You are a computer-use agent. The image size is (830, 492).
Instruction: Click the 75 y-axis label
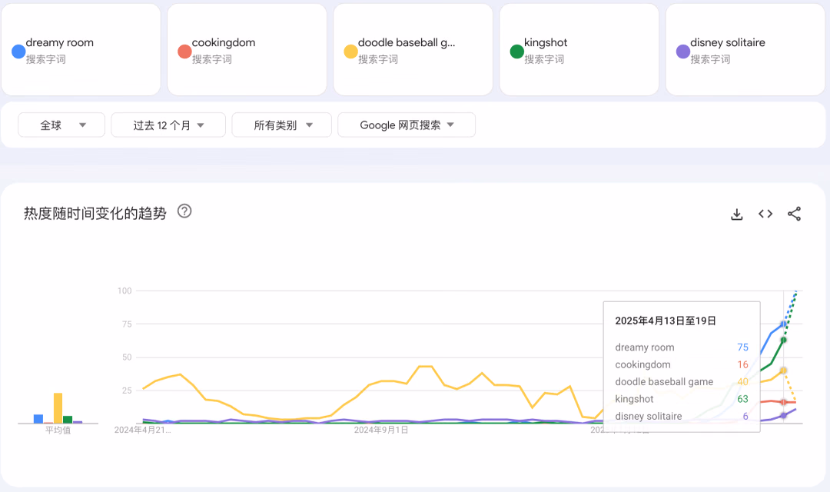127,324
